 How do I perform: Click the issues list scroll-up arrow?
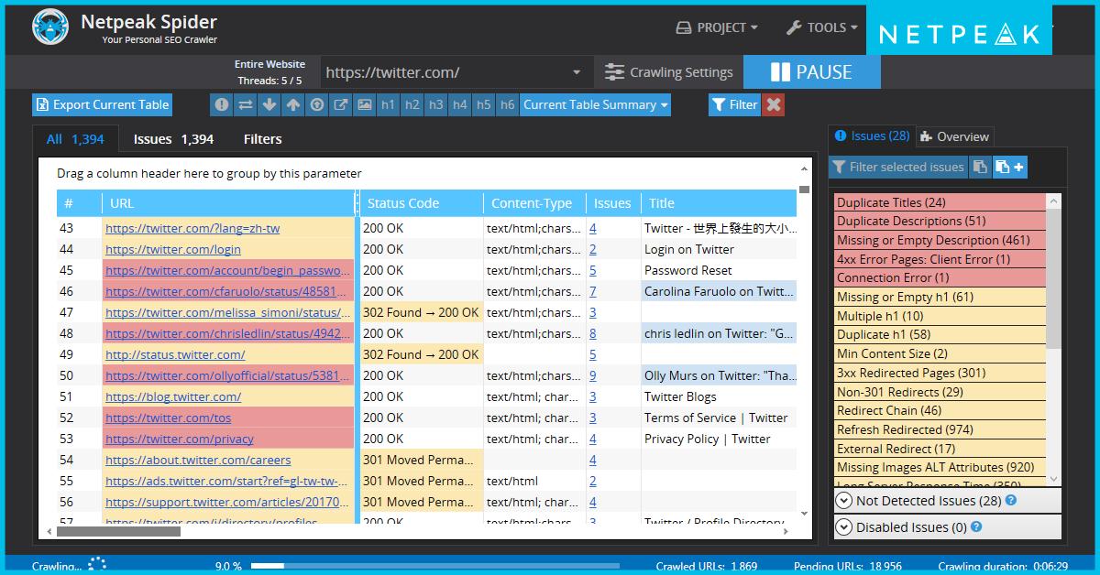1053,201
